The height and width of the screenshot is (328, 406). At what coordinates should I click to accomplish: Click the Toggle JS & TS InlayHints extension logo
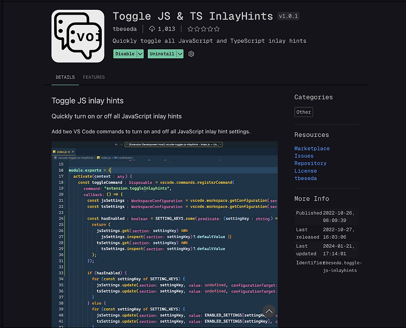pyautogui.click(x=78, y=36)
